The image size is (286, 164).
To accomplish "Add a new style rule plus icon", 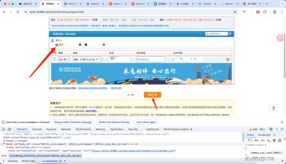I will pos(268,140).
